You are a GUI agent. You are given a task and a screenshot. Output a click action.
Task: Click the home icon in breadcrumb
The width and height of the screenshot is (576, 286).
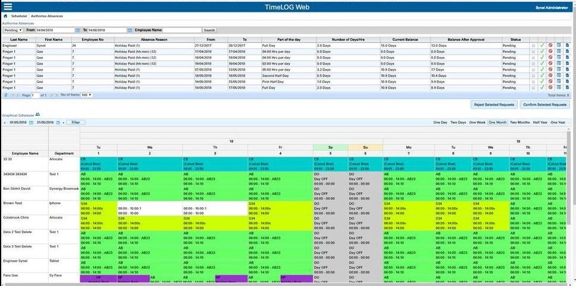point(5,17)
